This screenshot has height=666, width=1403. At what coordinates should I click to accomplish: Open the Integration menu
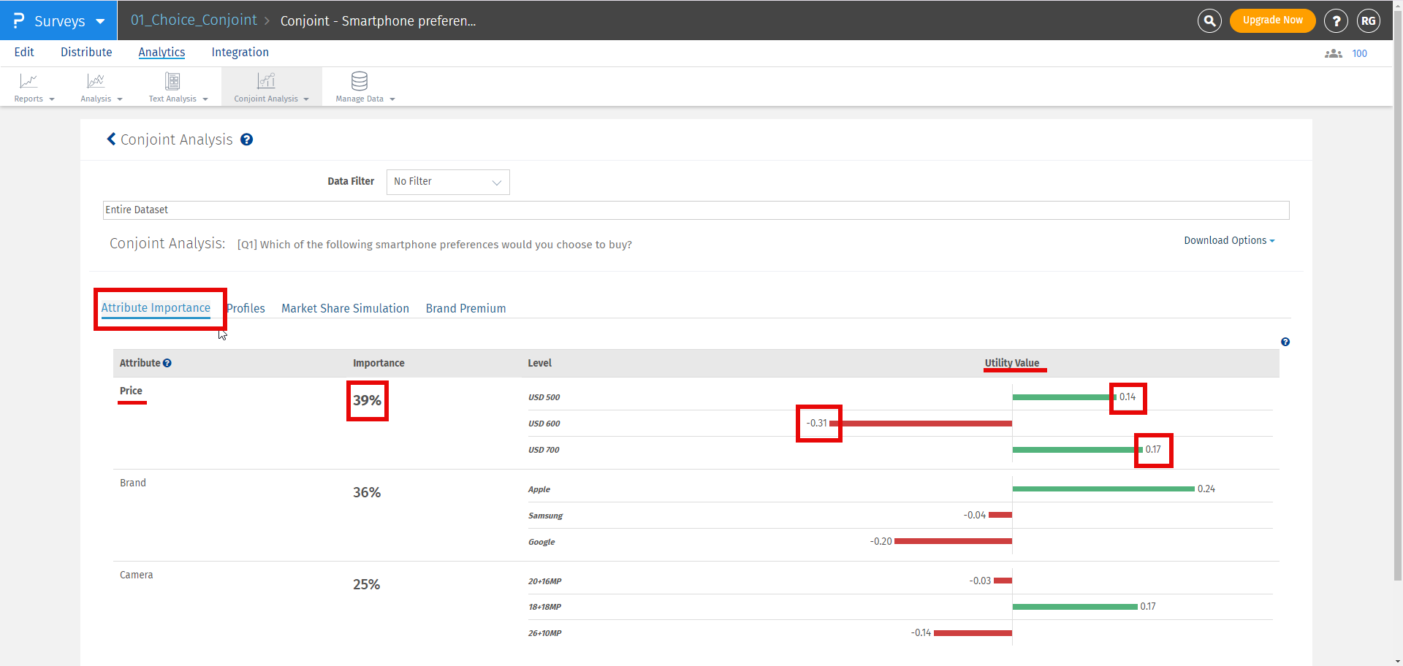coord(240,52)
